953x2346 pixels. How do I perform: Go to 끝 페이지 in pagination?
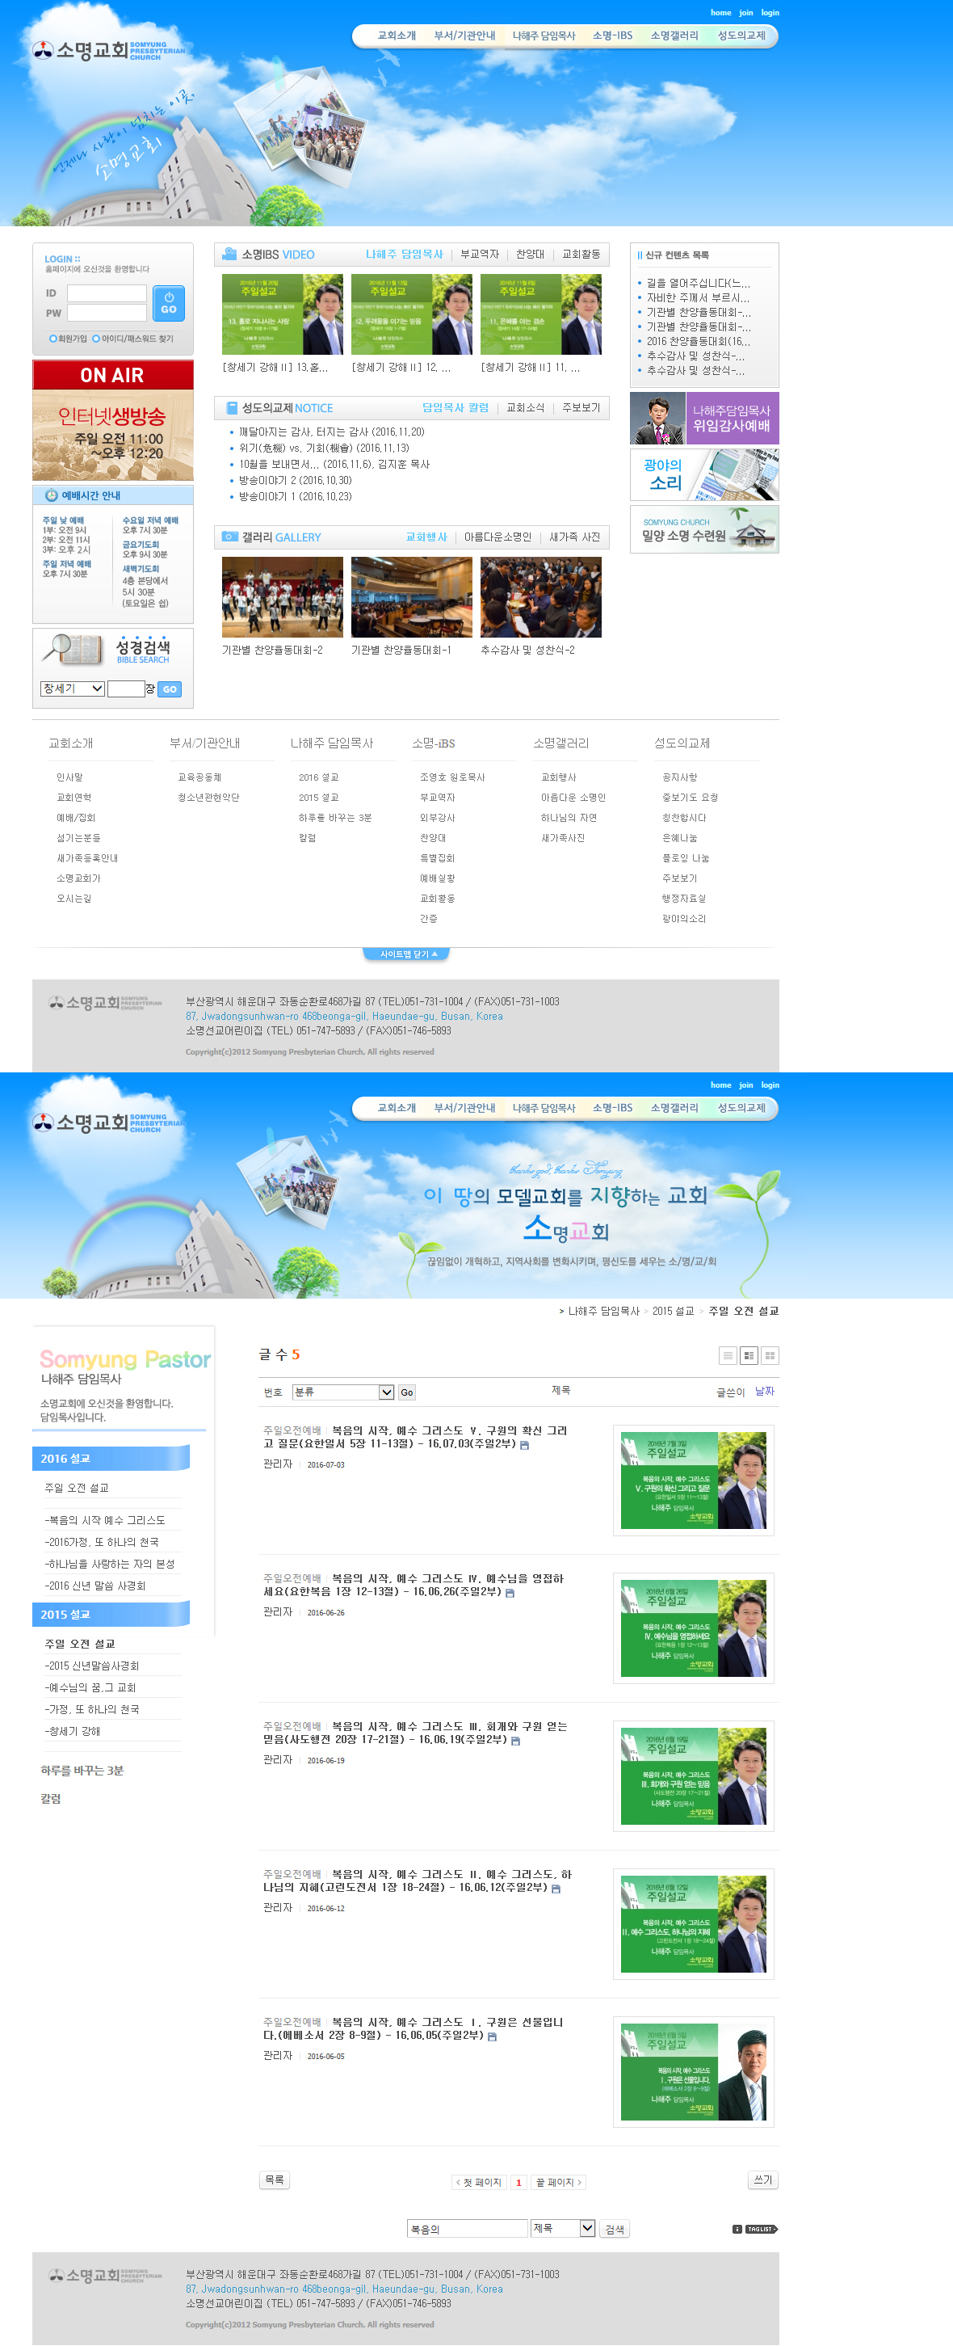click(558, 2183)
